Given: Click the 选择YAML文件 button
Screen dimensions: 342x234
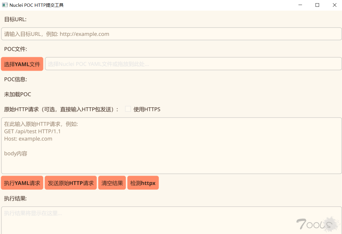Looking at the screenshot, I should pyautogui.click(x=22, y=64).
